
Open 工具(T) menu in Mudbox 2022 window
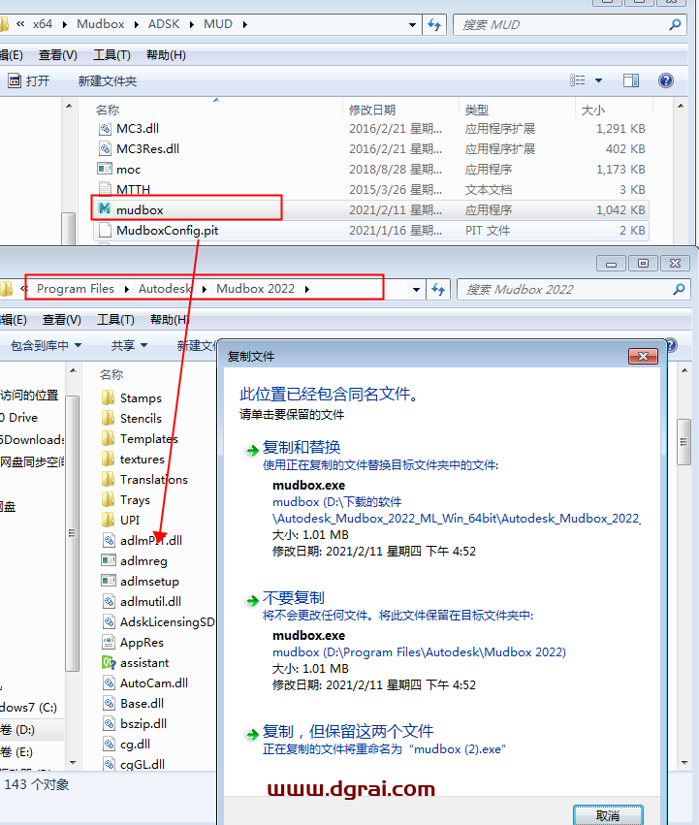coord(115,320)
